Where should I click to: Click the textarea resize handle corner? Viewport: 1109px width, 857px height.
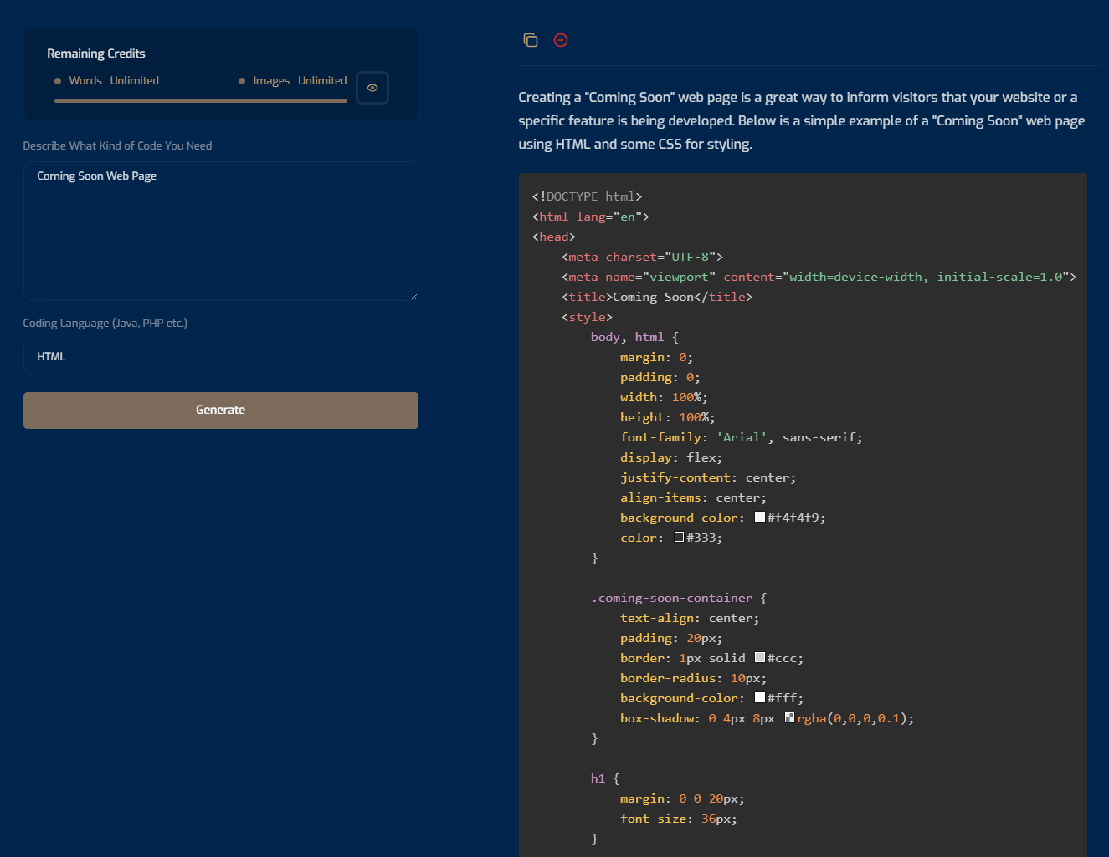tap(413, 296)
